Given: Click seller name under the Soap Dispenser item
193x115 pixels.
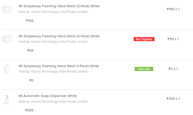Looking at the screenshot, I should [53, 102].
